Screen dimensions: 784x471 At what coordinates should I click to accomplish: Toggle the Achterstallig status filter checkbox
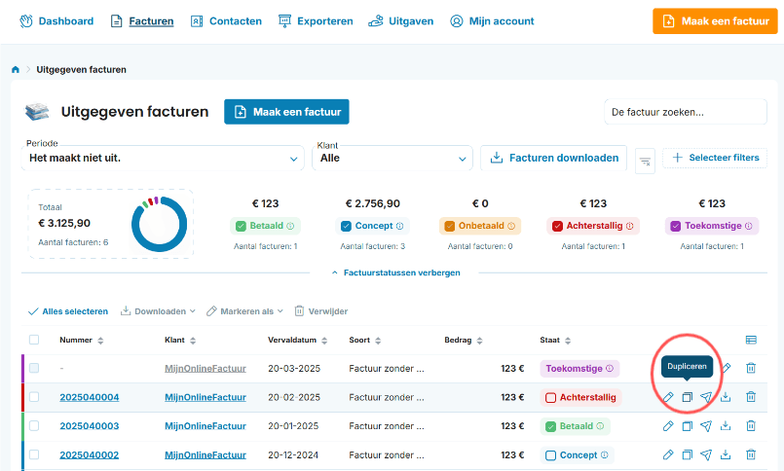[557, 226]
